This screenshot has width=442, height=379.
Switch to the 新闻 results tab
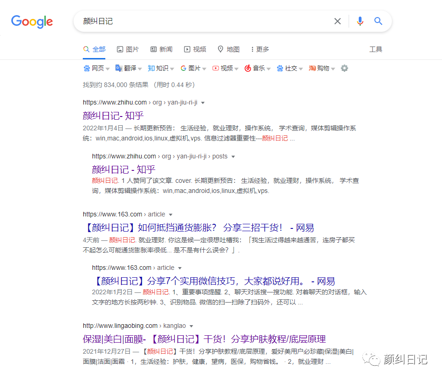coord(161,49)
